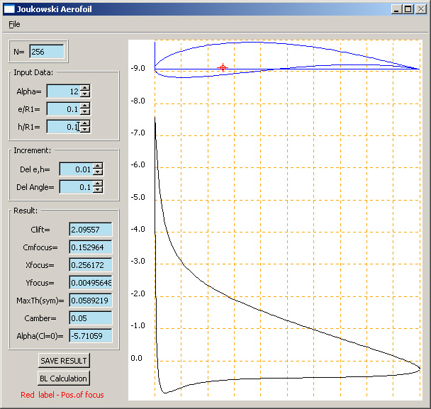Click the 'MaxTh(sym)=' label
The height and width of the screenshot is (409, 431).
tap(40, 301)
